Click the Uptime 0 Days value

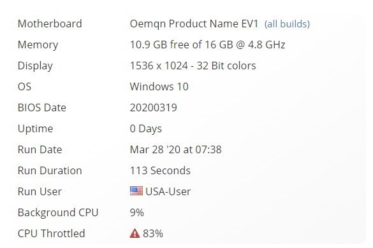click(x=146, y=129)
